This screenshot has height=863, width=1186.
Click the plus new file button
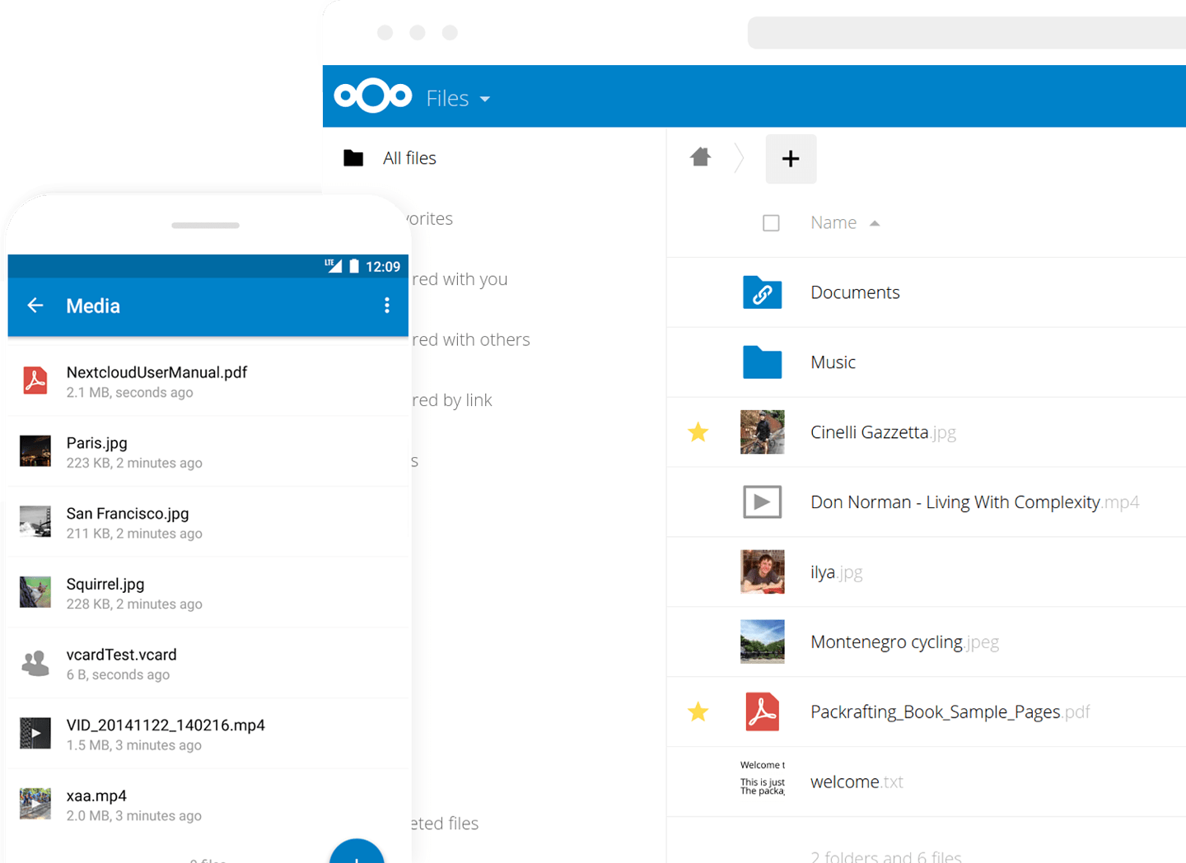[791, 159]
